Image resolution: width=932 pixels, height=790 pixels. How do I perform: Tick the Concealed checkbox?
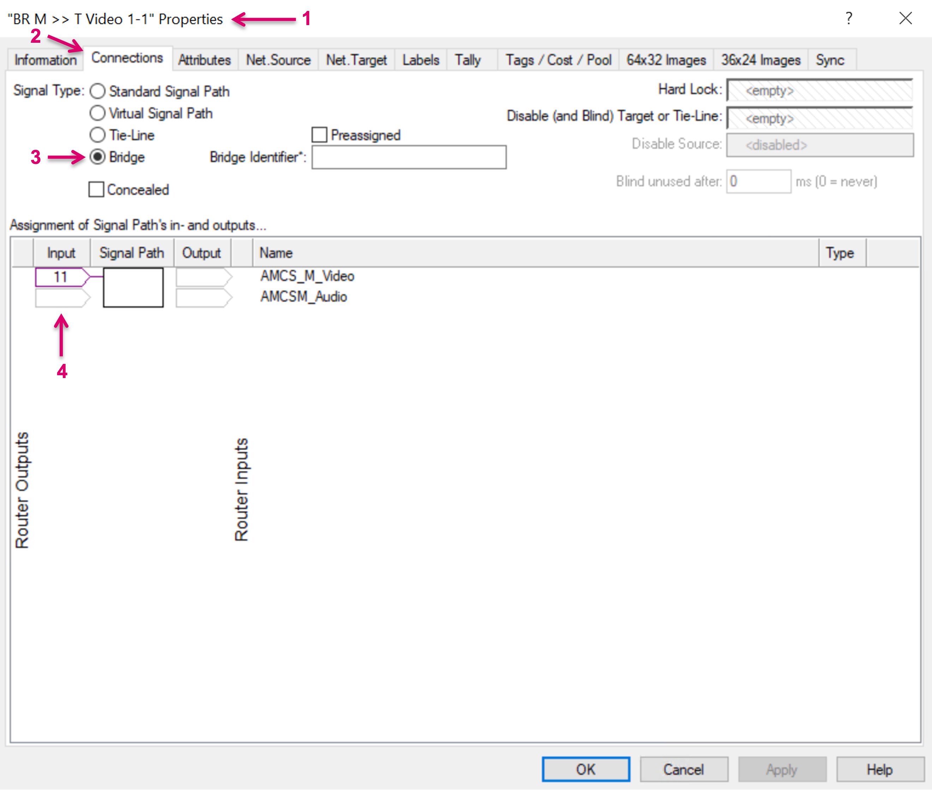96,189
